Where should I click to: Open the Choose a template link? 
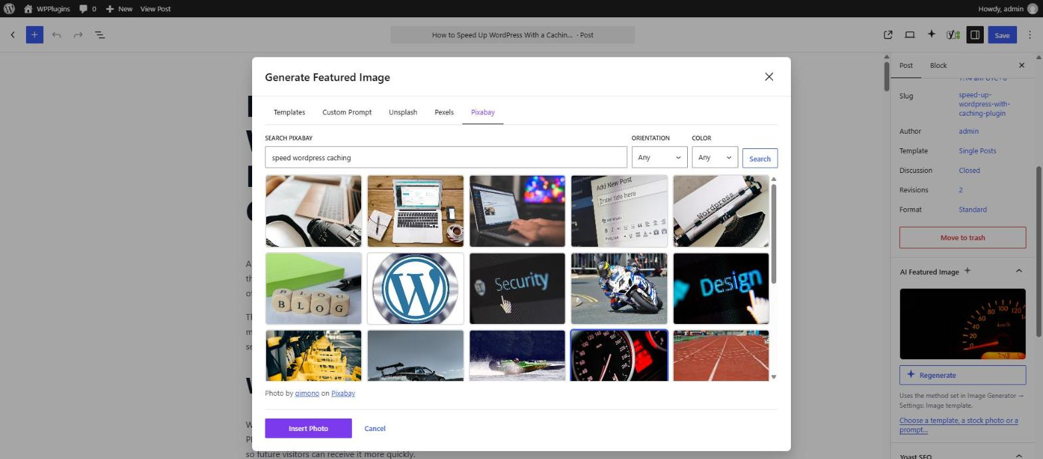tap(959, 425)
